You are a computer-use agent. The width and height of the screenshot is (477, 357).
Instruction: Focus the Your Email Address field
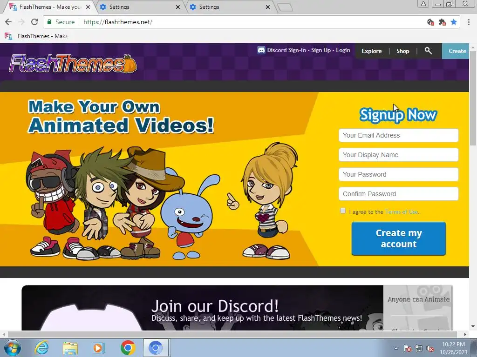tap(399, 135)
